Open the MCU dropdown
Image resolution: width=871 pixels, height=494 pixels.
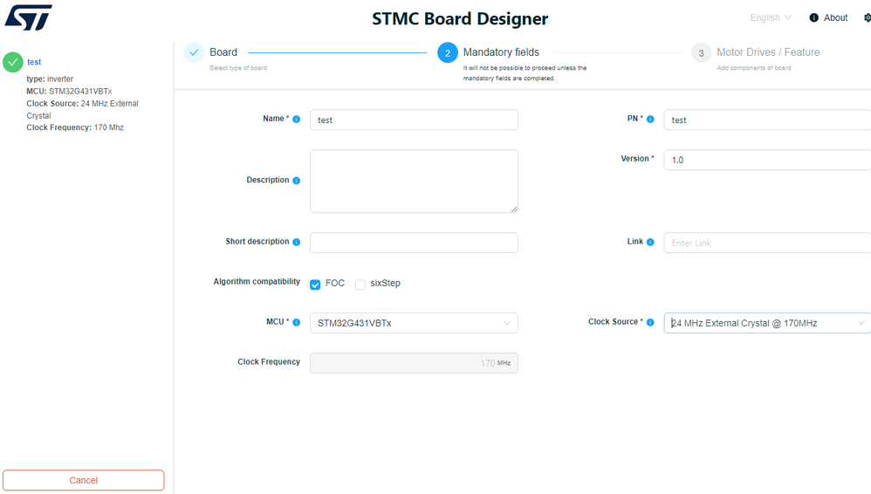pyautogui.click(x=414, y=323)
